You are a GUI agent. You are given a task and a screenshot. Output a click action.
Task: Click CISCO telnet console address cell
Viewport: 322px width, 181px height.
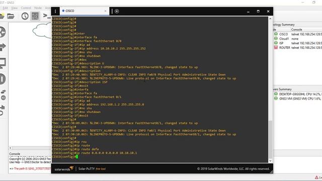(306, 34)
